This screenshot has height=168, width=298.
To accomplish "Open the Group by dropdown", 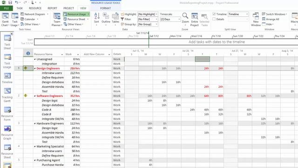I will coord(156,24).
